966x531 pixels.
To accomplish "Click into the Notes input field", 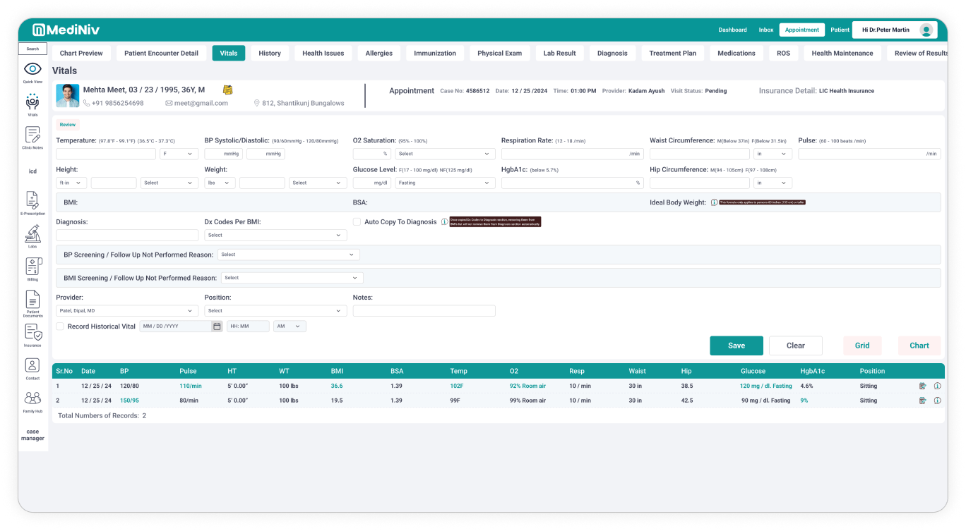I will click(424, 311).
